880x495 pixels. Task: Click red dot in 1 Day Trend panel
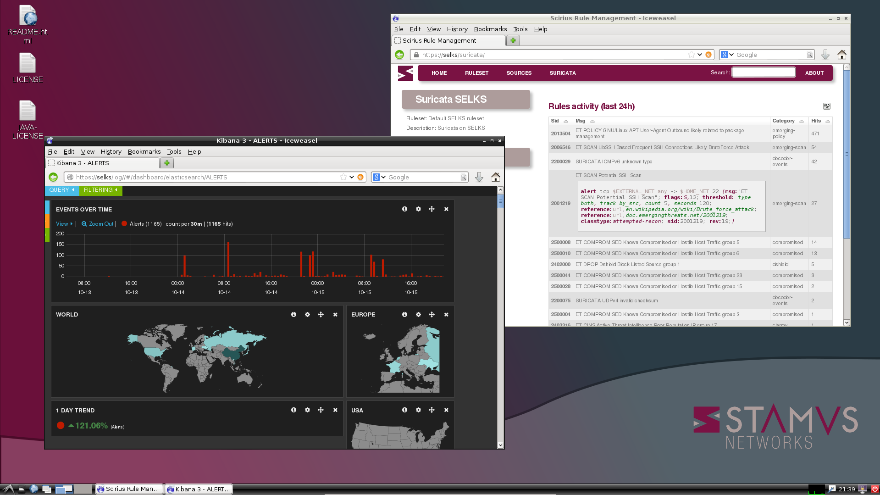(x=60, y=425)
